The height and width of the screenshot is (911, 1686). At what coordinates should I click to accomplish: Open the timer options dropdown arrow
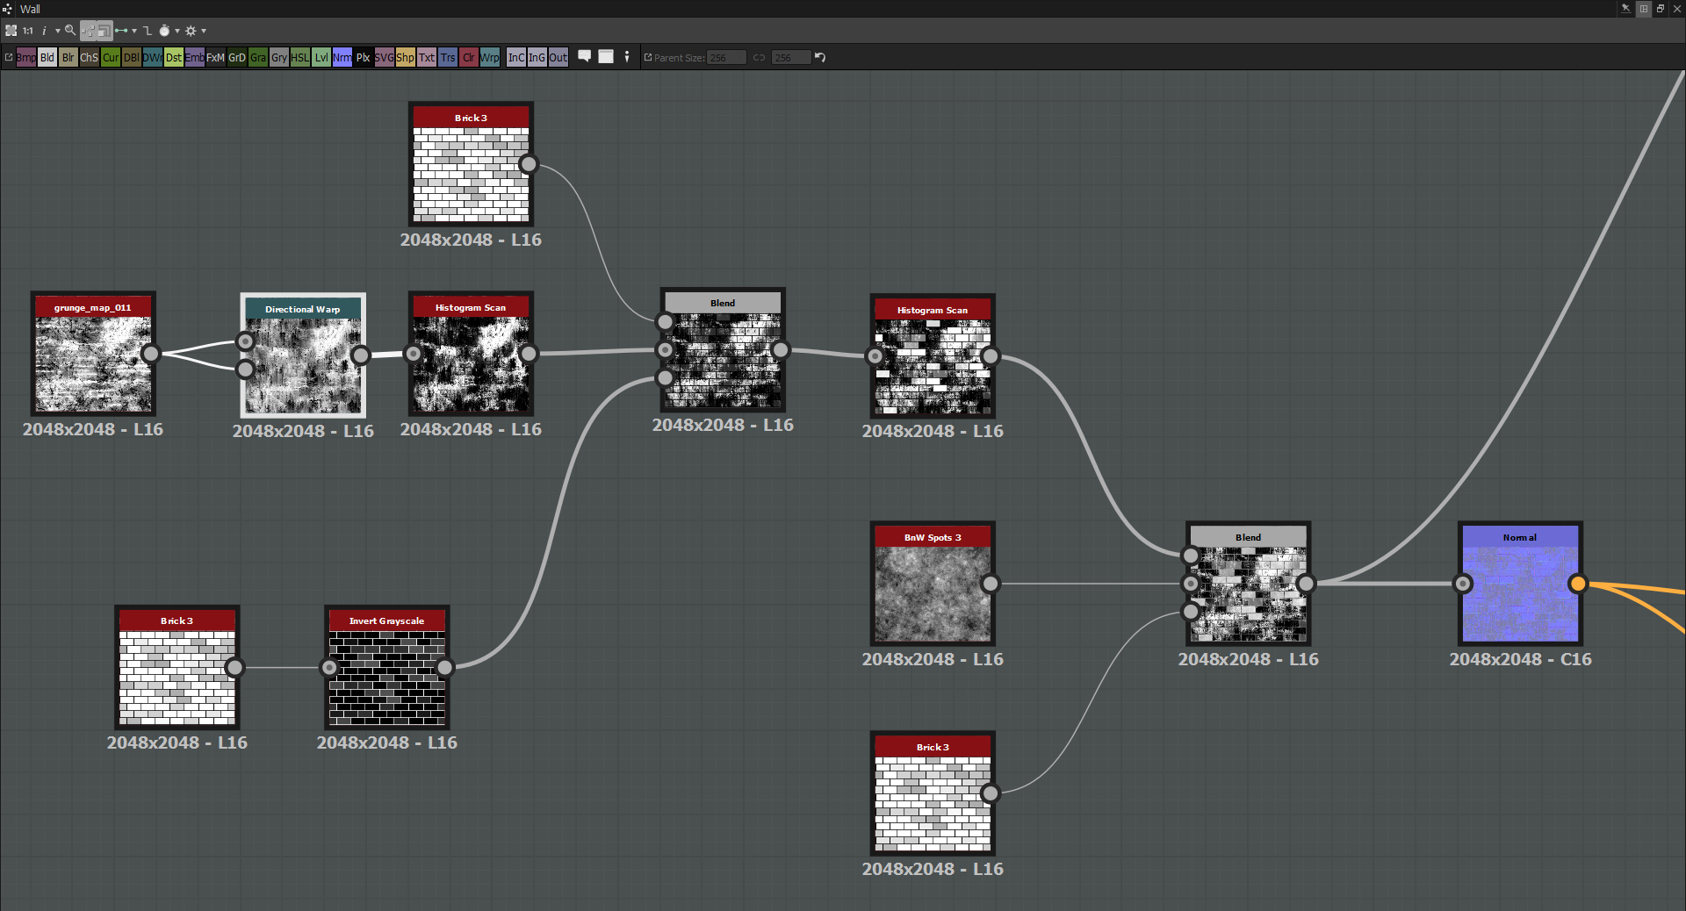[x=177, y=31]
